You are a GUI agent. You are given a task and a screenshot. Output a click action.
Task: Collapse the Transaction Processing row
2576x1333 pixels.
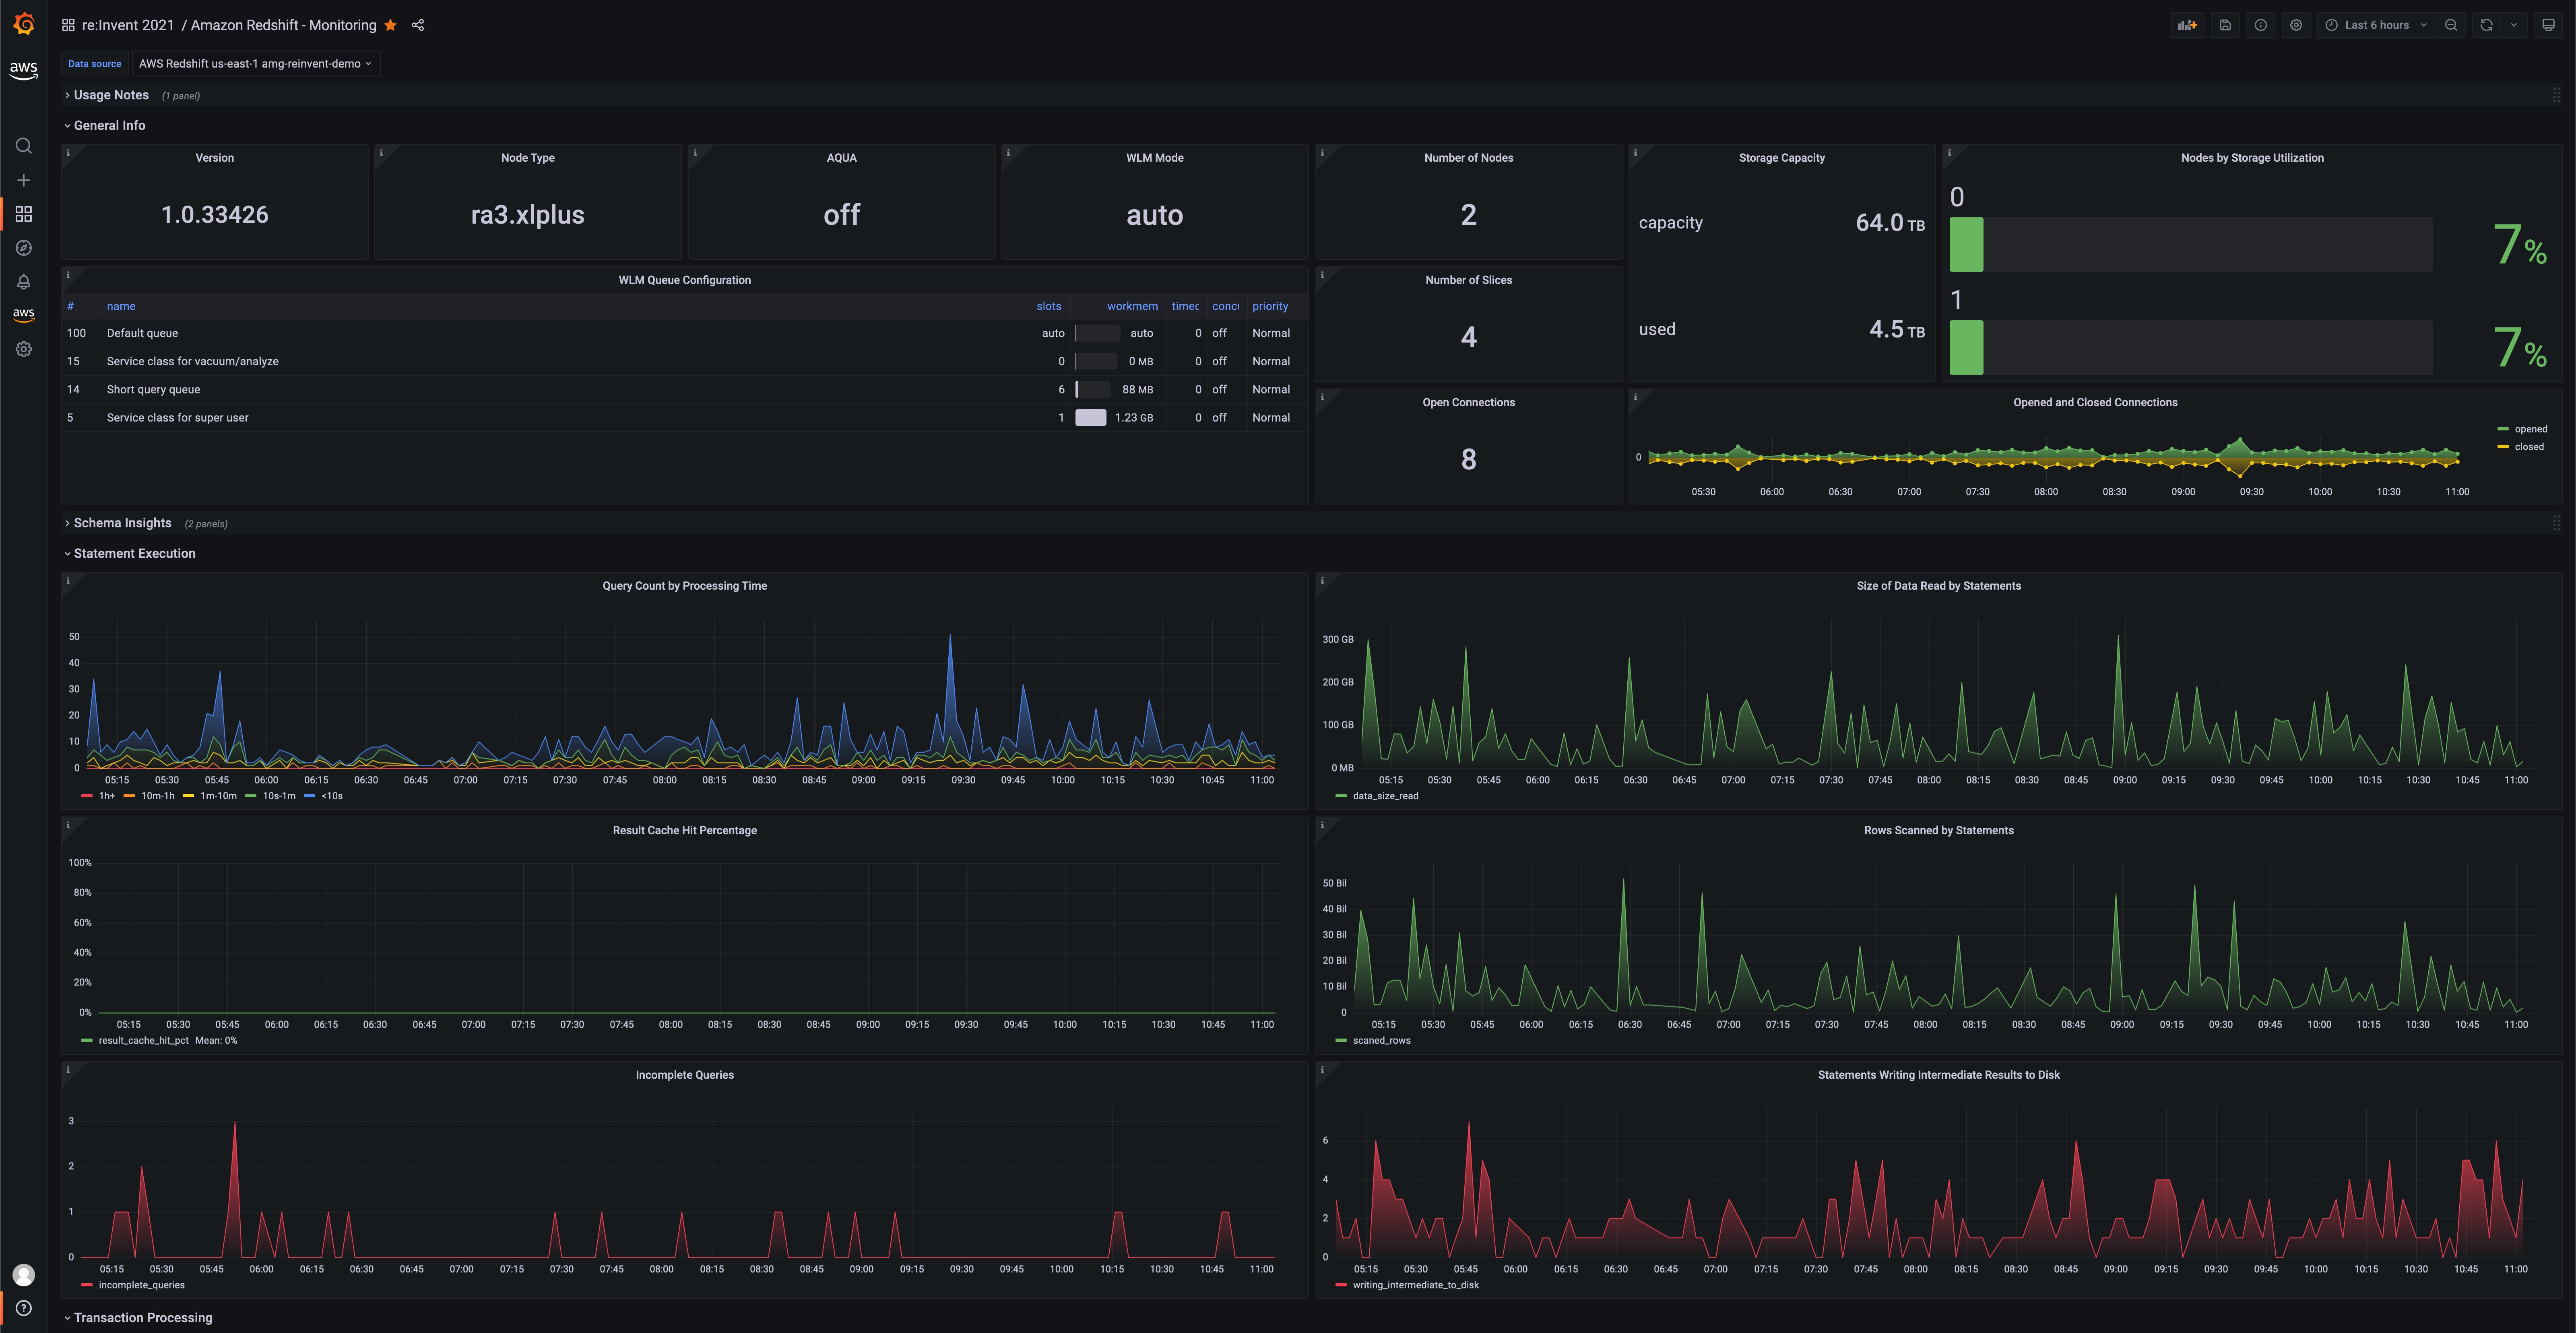[x=142, y=1318]
